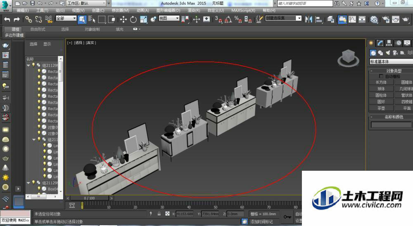Click the 平面 plane button

tap(404, 108)
